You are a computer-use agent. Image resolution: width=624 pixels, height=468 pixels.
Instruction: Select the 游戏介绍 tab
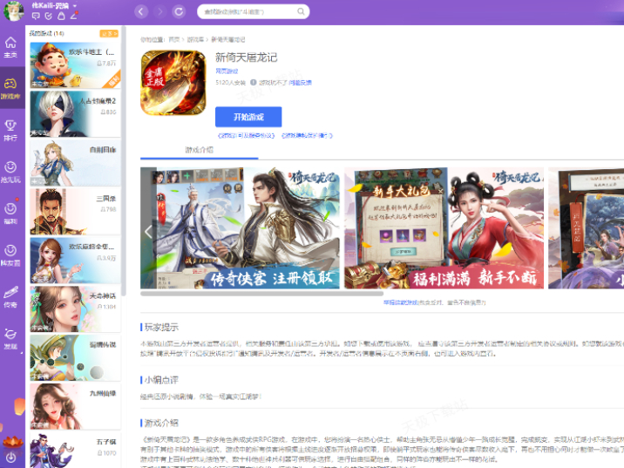coord(200,150)
